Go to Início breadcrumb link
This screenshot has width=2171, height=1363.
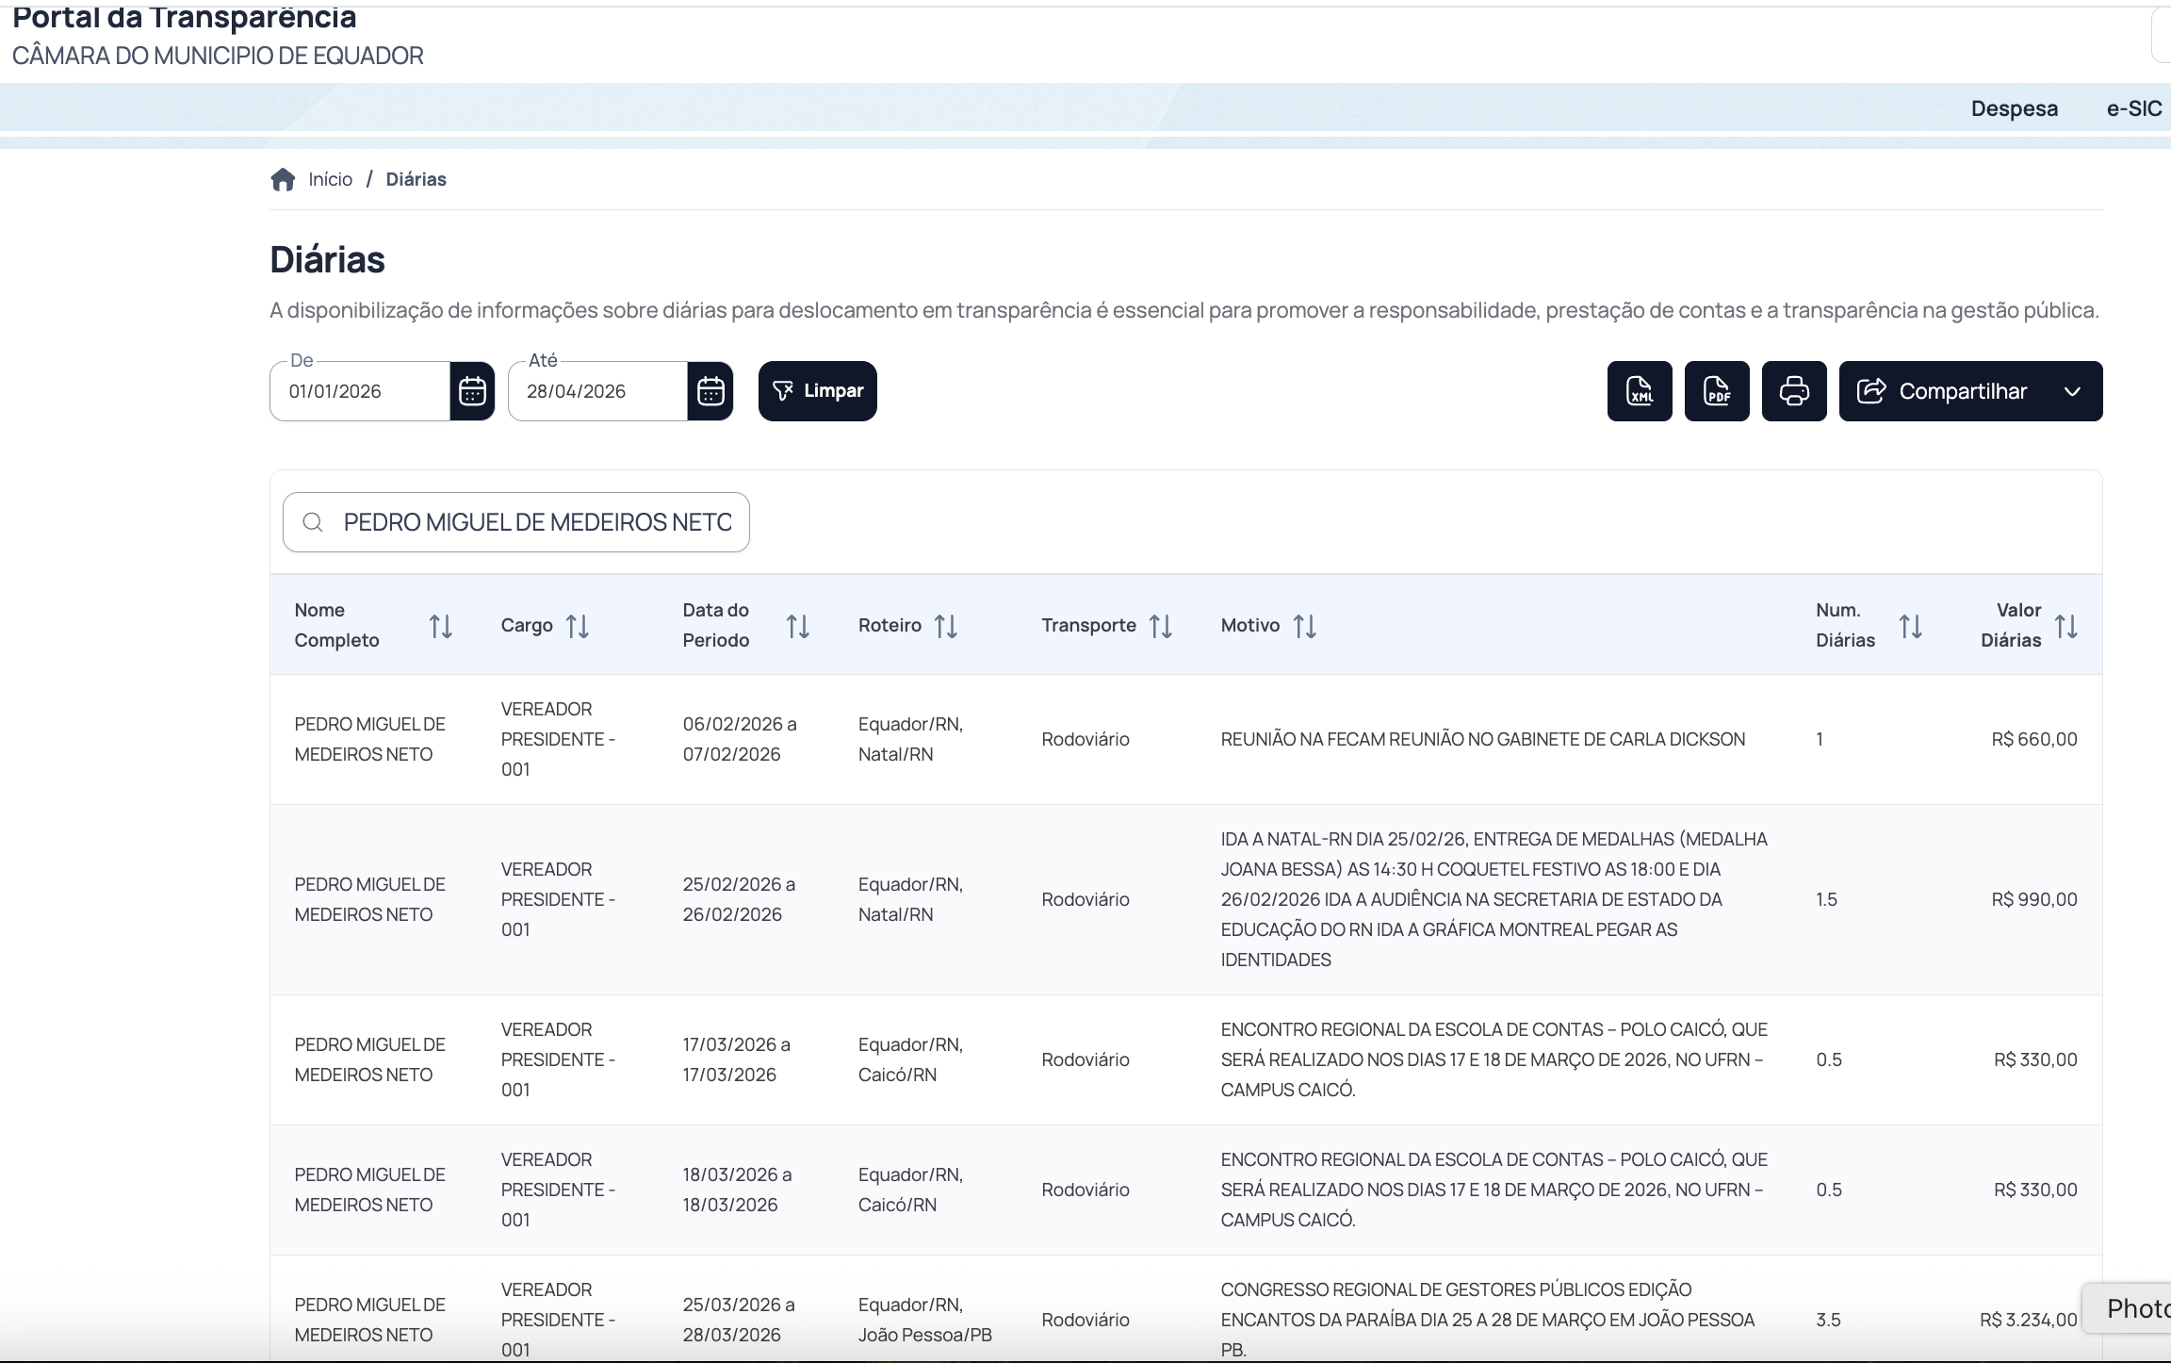(330, 180)
